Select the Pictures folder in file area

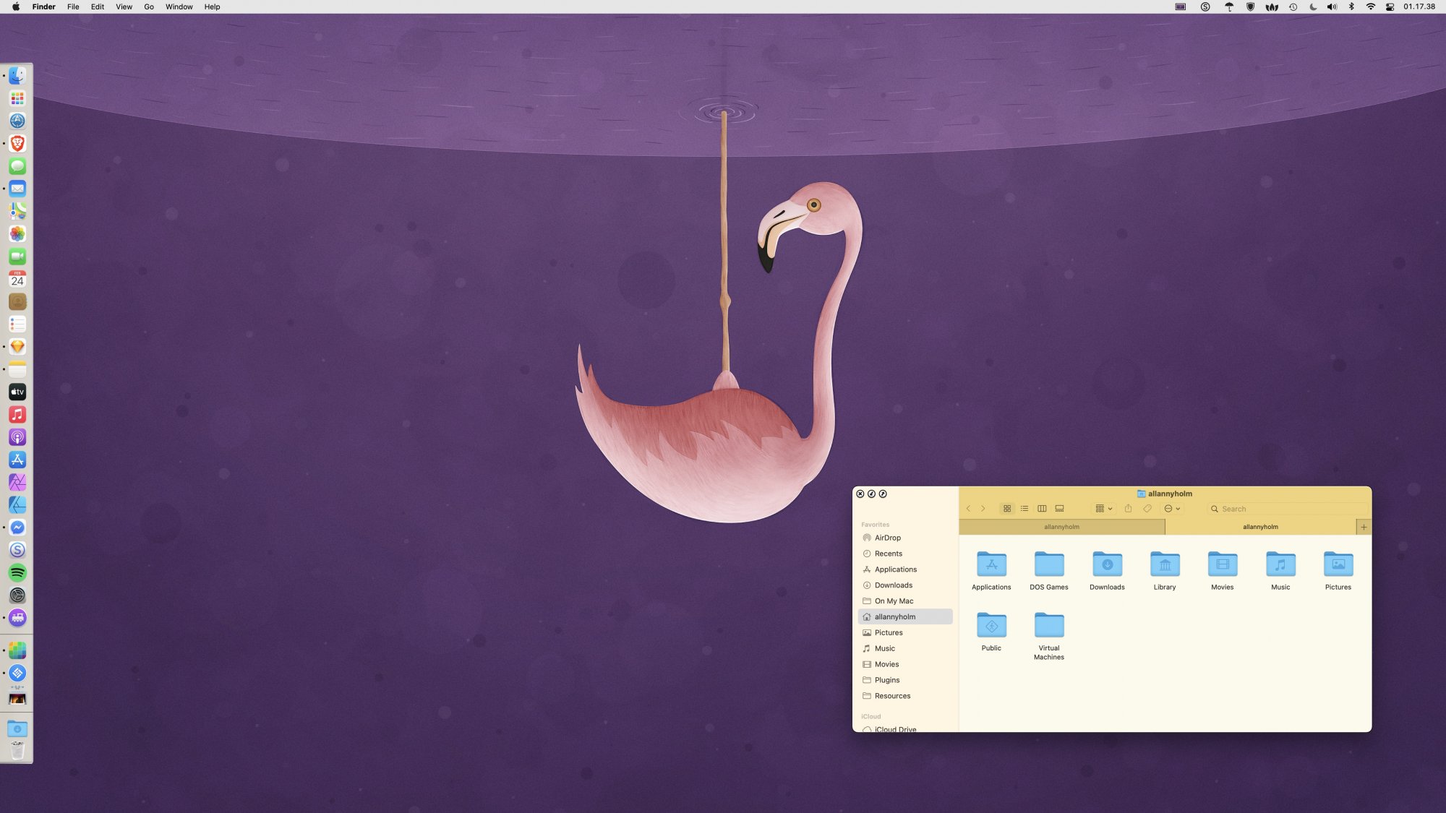click(1338, 564)
